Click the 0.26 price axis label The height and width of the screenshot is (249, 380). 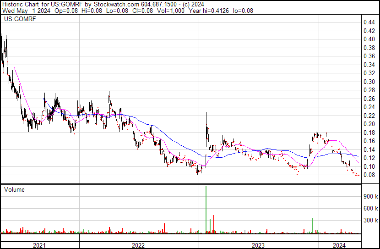point(369,99)
